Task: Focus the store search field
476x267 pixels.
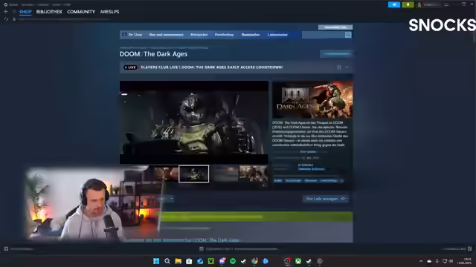Action: tap(324, 35)
